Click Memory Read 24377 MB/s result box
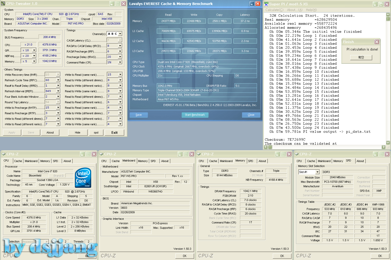391x260 pixels. click(x=168, y=21)
